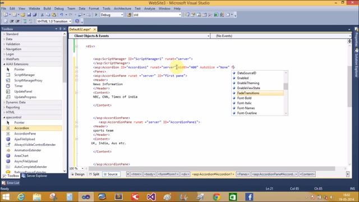Click the Open File toolbar icon
This screenshot has width=359, height=202.
(x=22, y=15)
